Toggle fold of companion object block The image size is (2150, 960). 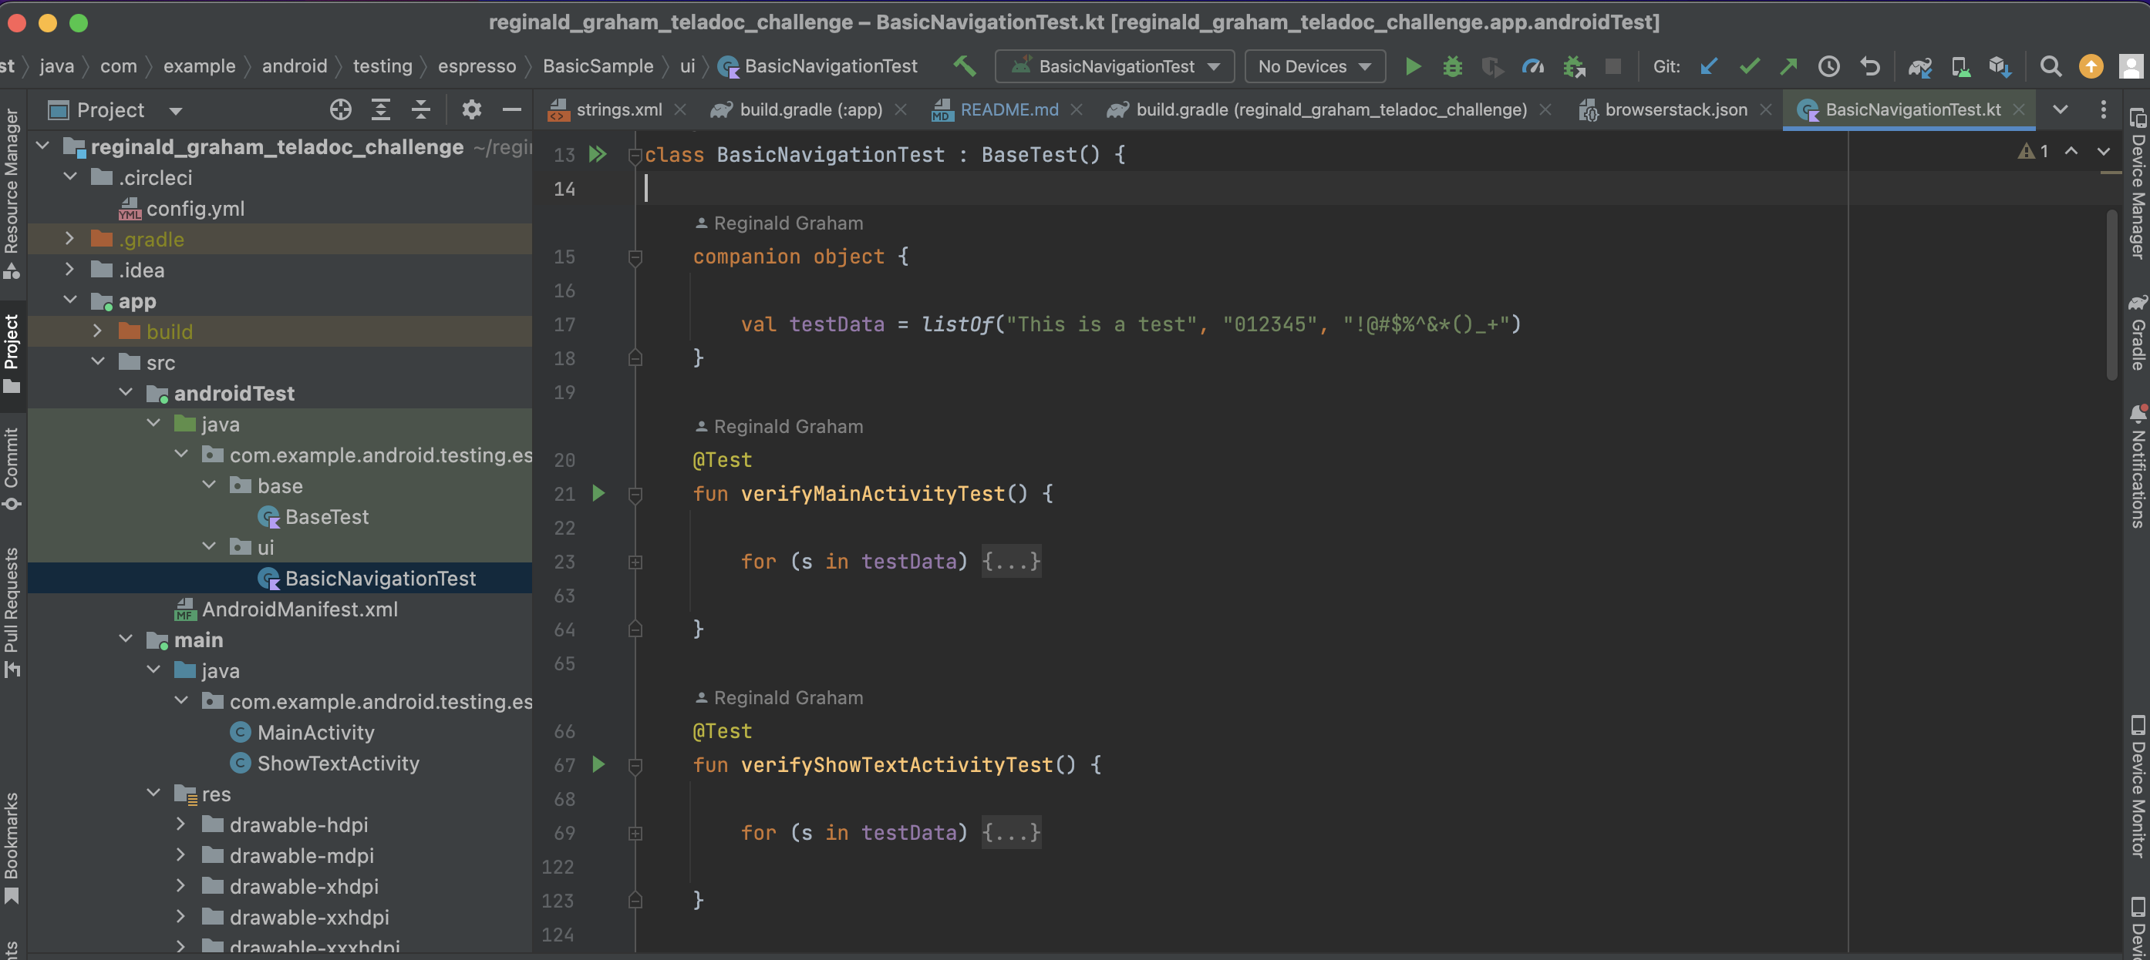(635, 257)
